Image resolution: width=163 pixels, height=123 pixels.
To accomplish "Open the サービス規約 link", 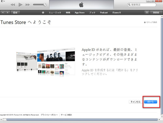I will 66,115.
